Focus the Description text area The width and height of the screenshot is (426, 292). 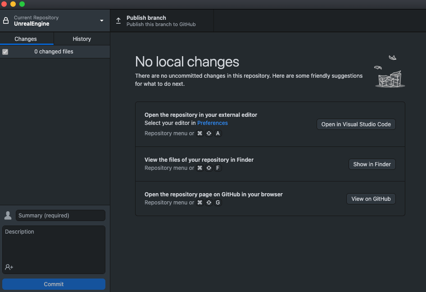click(x=54, y=250)
